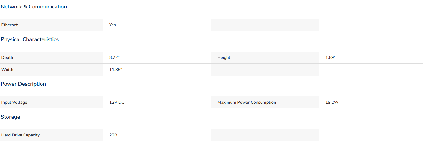
Task: Select the Height label cell
Action: [x=265, y=57]
